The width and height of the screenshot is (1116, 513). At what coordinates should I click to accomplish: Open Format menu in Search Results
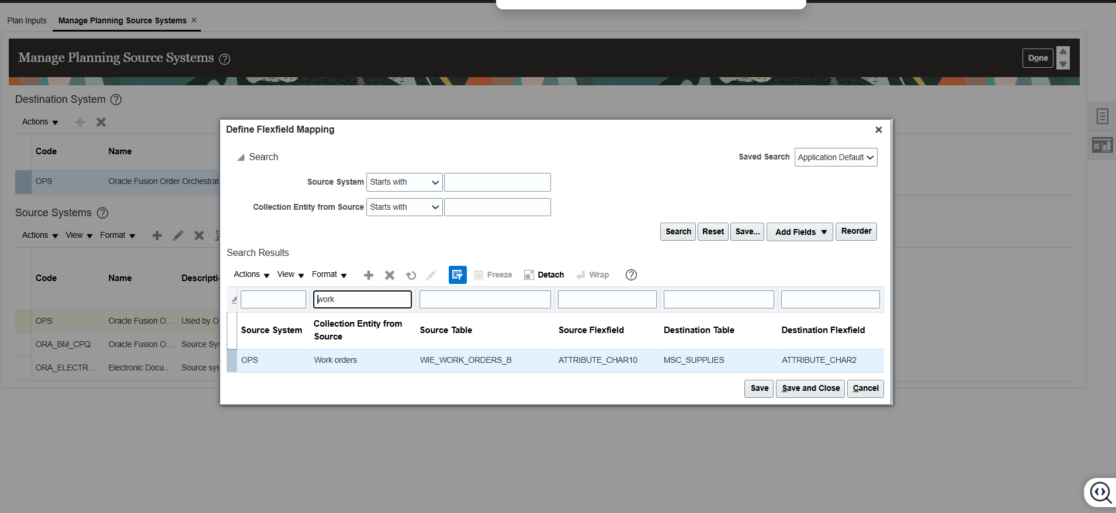(329, 275)
